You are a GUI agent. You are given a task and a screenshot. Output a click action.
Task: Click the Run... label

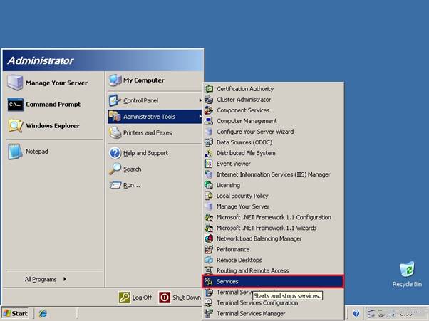[132, 185]
